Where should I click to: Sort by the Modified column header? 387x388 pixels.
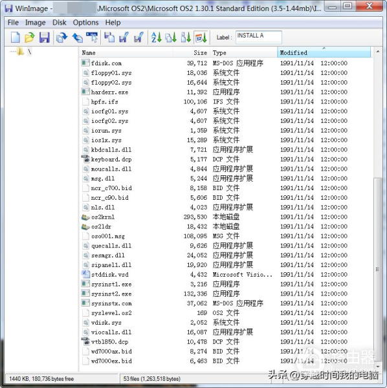(x=324, y=52)
